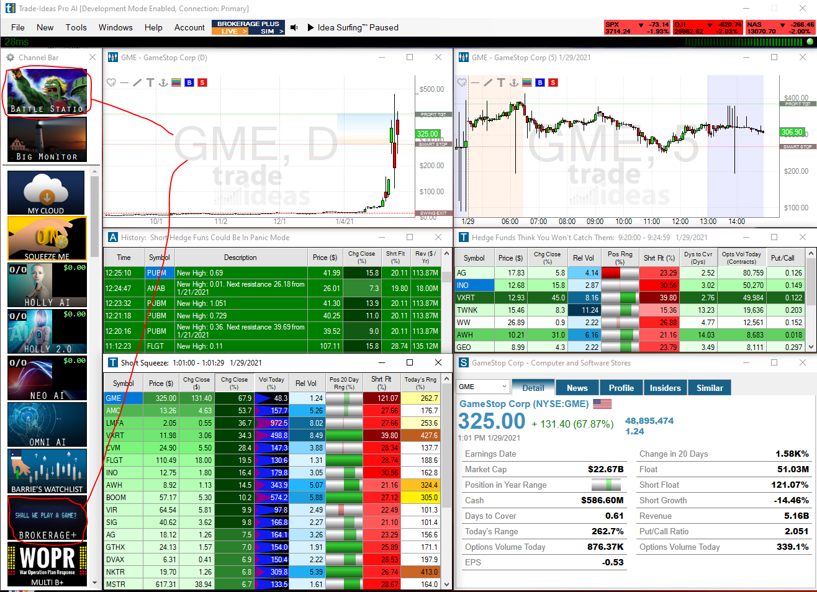Open the WOPR Multi B+ channel

coord(47,564)
